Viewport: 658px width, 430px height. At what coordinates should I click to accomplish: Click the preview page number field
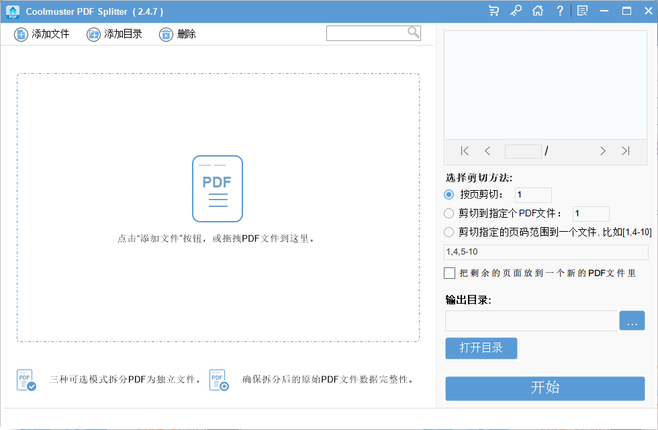pyautogui.click(x=523, y=151)
